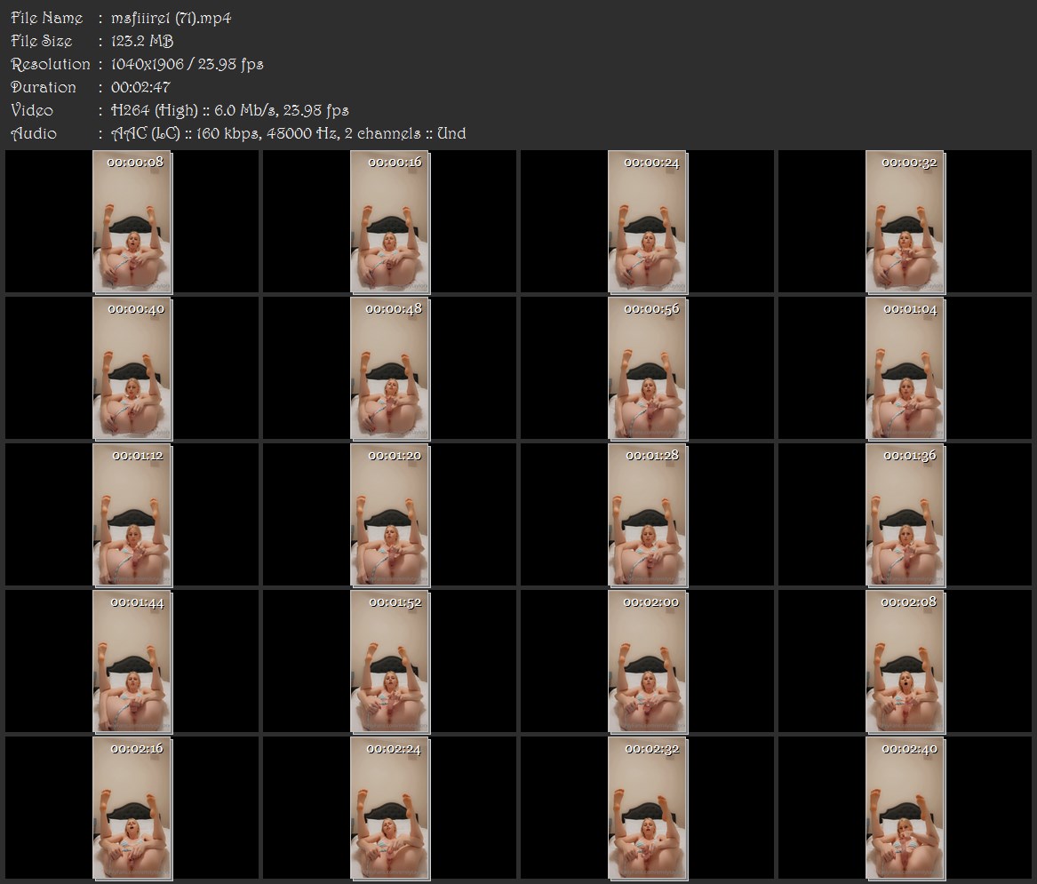Click the frame thumbnail stamped 00:00:48
The height and width of the screenshot is (884, 1037).
(390, 369)
